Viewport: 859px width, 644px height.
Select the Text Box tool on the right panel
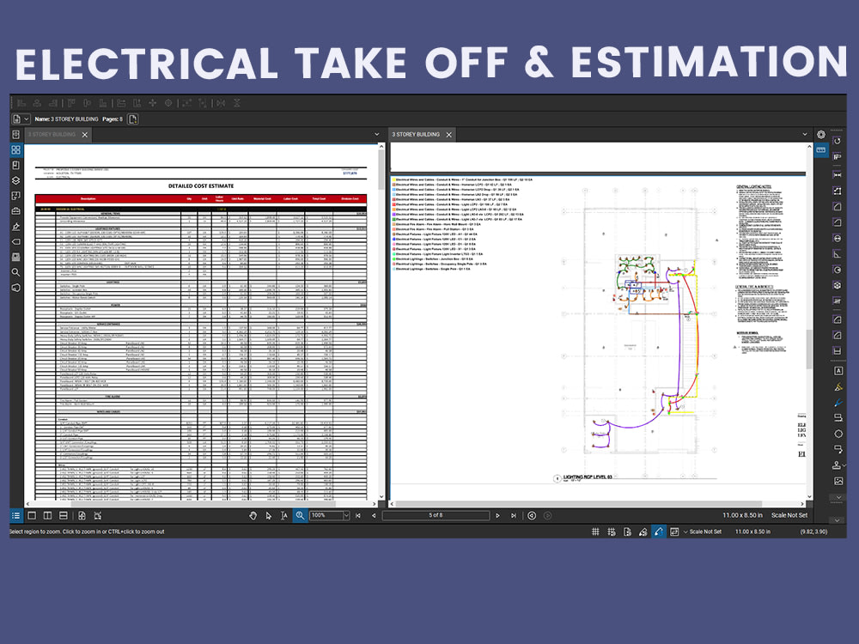[x=837, y=371]
